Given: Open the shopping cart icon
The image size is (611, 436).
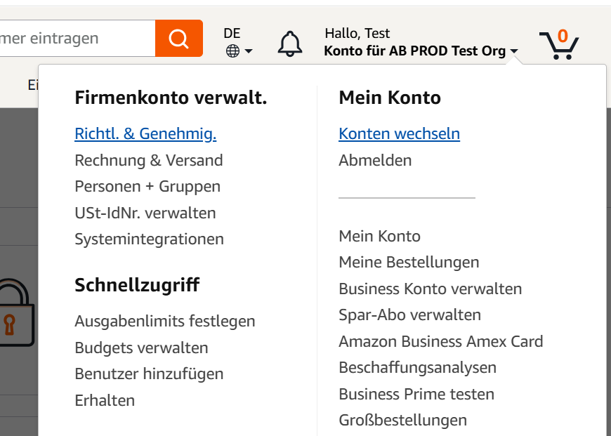Looking at the screenshot, I should [x=558, y=44].
